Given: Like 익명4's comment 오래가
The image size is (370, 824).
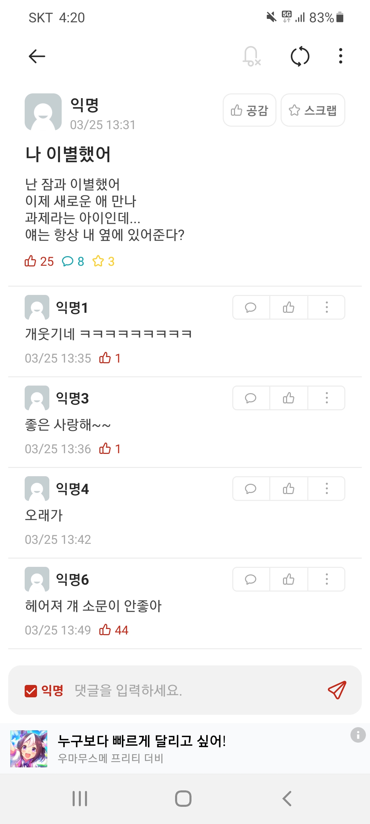Looking at the screenshot, I should tap(288, 489).
